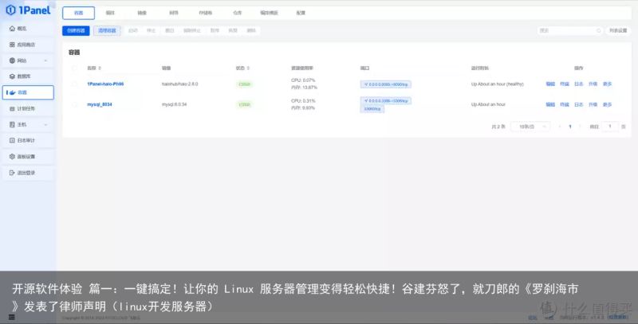Image resolution: width=638 pixels, height=324 pixels.
Task: Click the 清理容器 prune containers button
Action: (107, 30)
